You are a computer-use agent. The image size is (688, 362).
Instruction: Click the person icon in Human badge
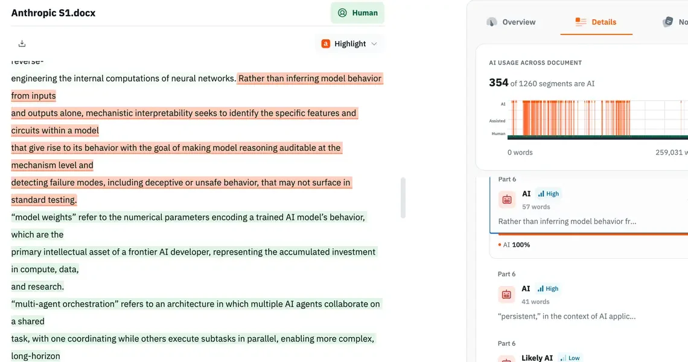pos(342,13)
